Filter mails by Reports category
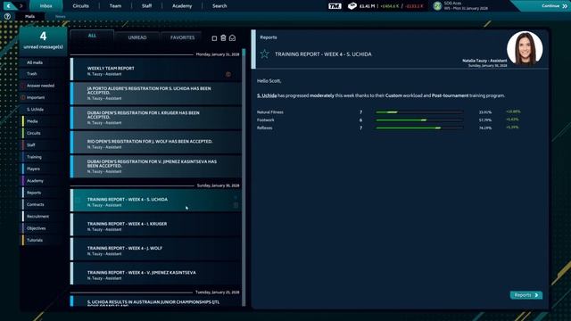 pos(44,193)
